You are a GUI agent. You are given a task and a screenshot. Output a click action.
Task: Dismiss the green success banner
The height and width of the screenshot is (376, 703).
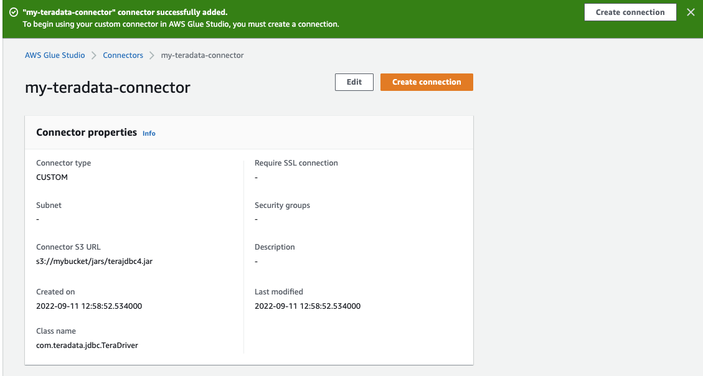pos(691,12)
